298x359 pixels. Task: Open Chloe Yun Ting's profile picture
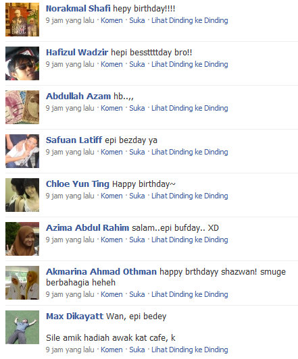click(x=22, y=195)
